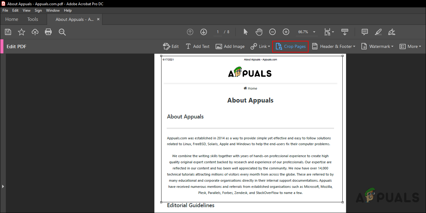Expand the Watermark dropdown menu
This screenshot has width=426, height=213.
tap(378, 46)
